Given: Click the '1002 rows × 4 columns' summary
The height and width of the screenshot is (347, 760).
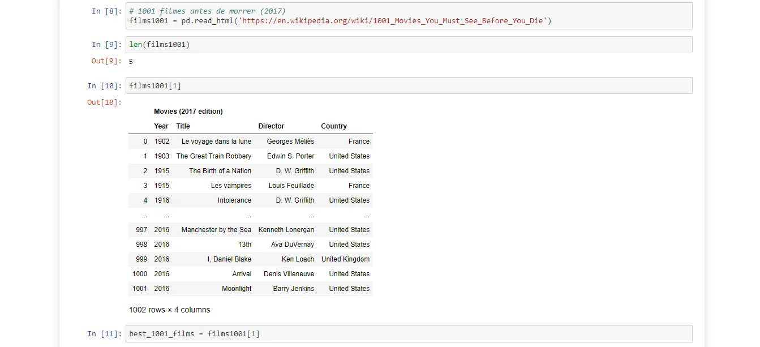Looking at the screenshot, I should tap(169, 310).
